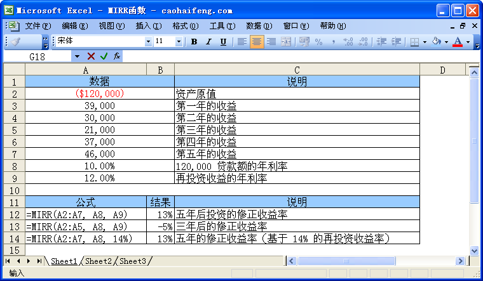Click the green confirm entry checkmark

[x=104, y=56]
